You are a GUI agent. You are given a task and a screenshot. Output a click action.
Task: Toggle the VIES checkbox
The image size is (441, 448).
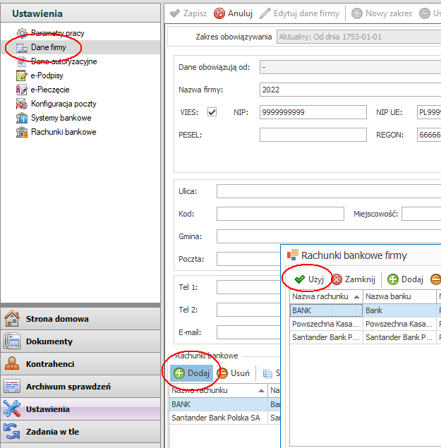[211, 112]
